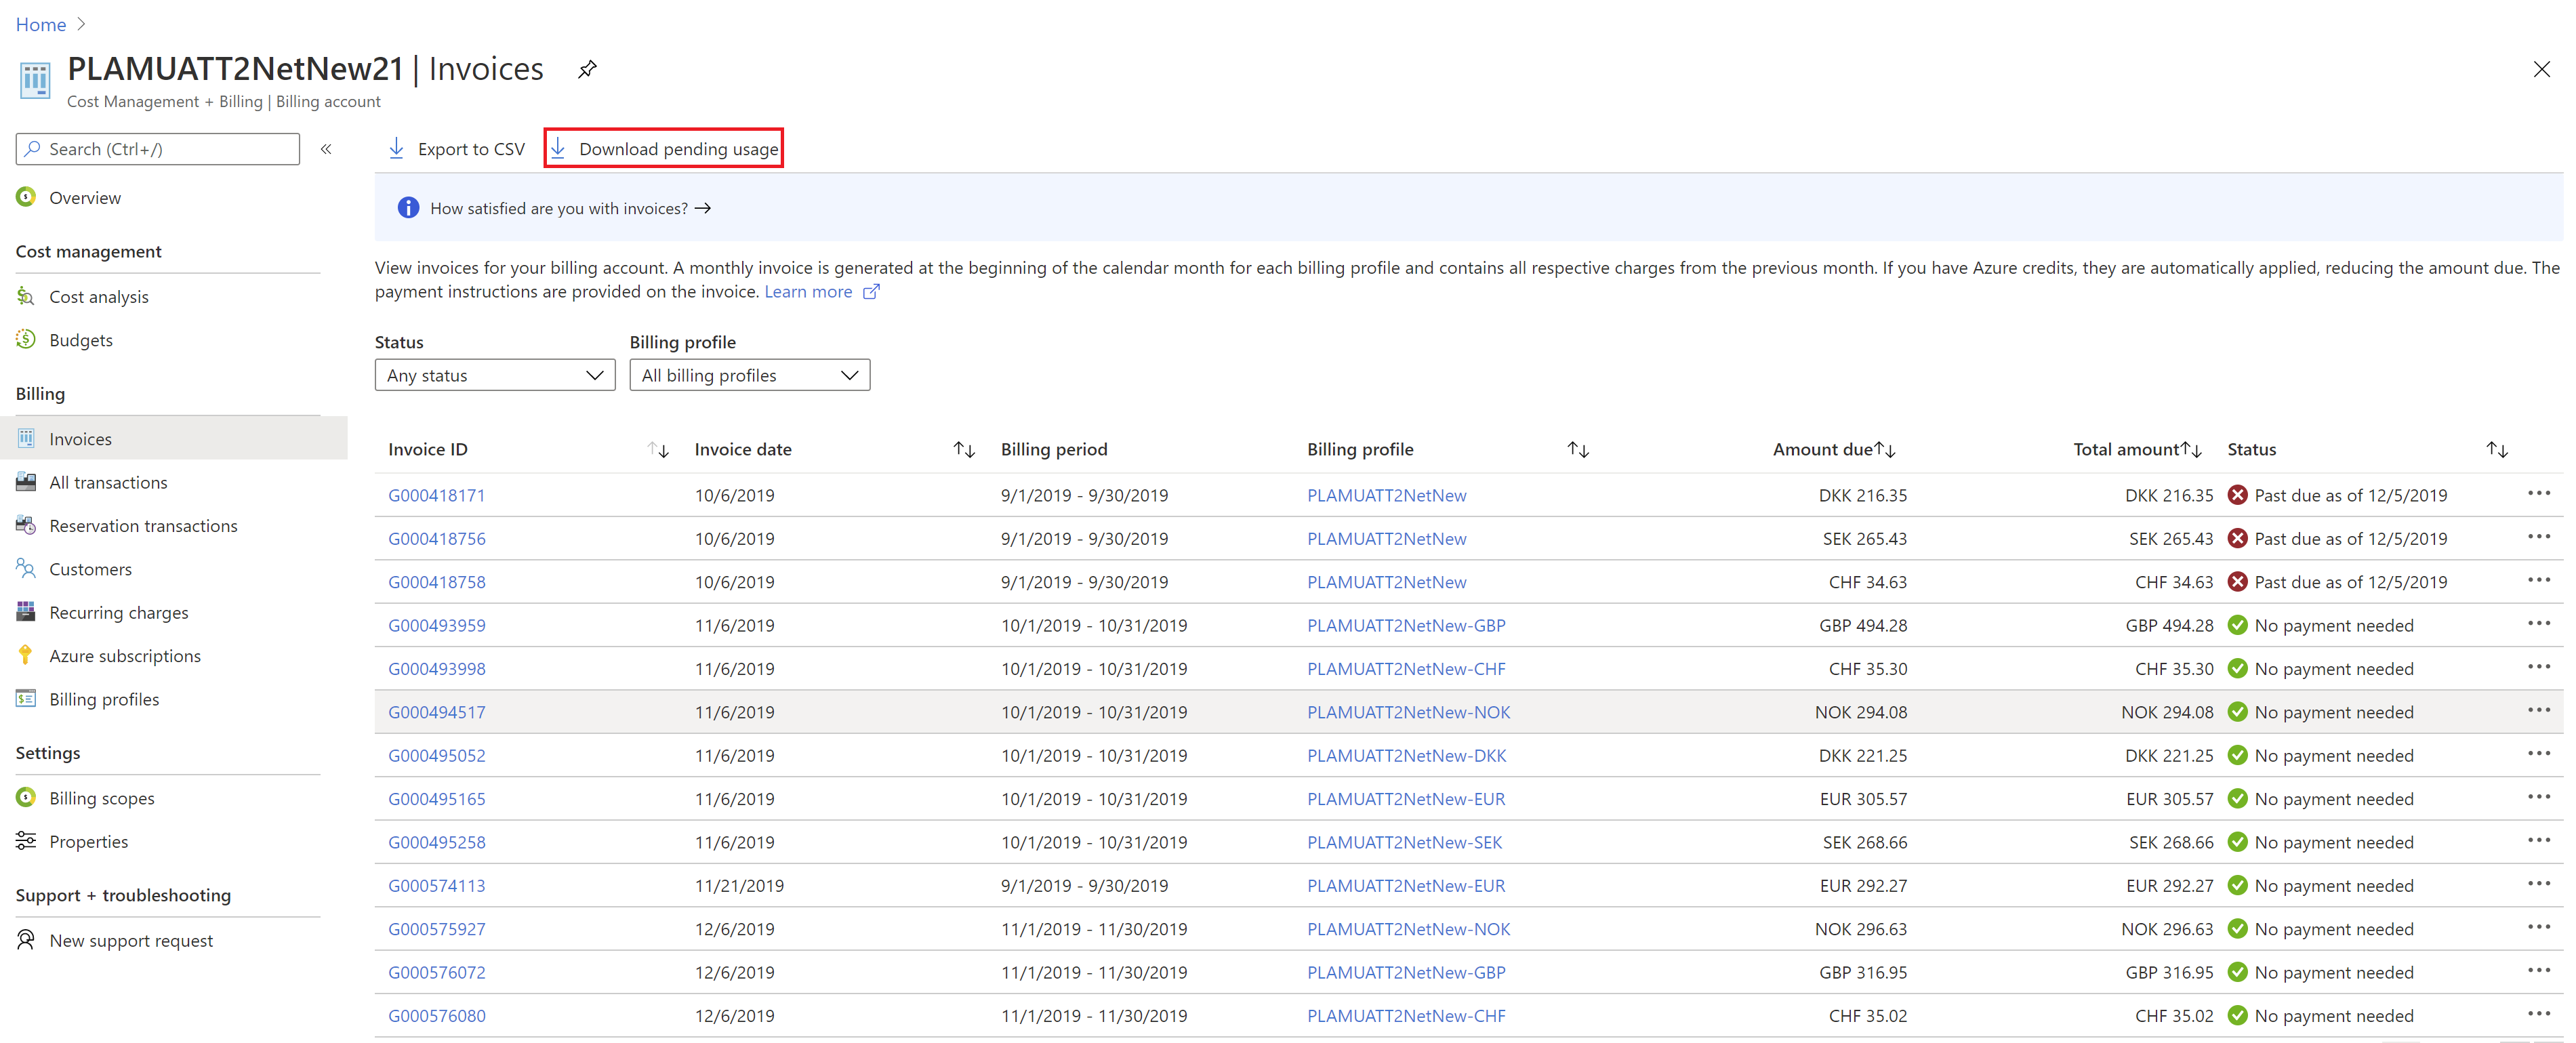Open more options for invoice G000574113

tap(2539, 884)
